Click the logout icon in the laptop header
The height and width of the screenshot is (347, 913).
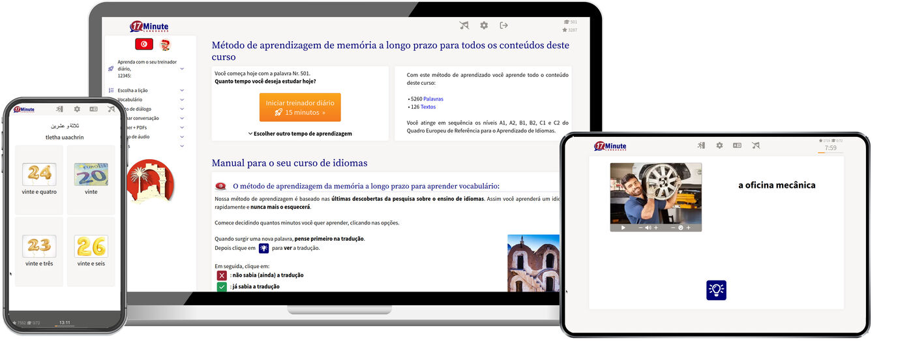click(503, 25)
